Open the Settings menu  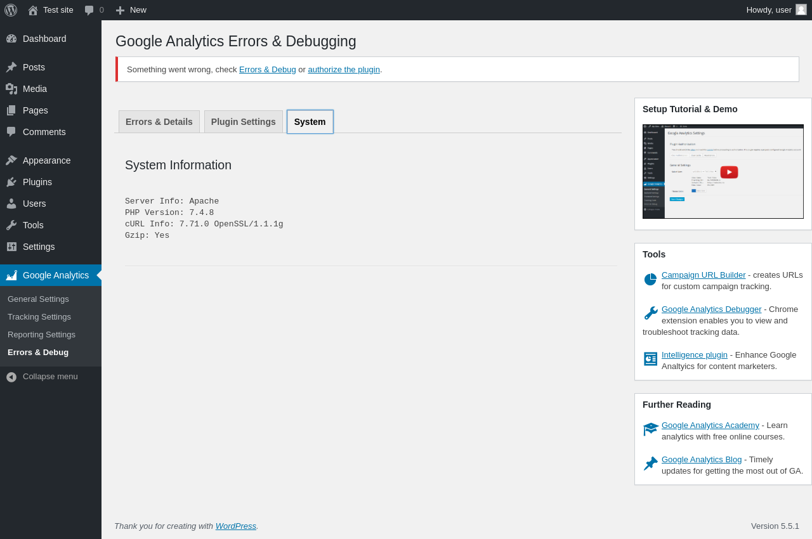pyautogui.click(x=51, y=247)
